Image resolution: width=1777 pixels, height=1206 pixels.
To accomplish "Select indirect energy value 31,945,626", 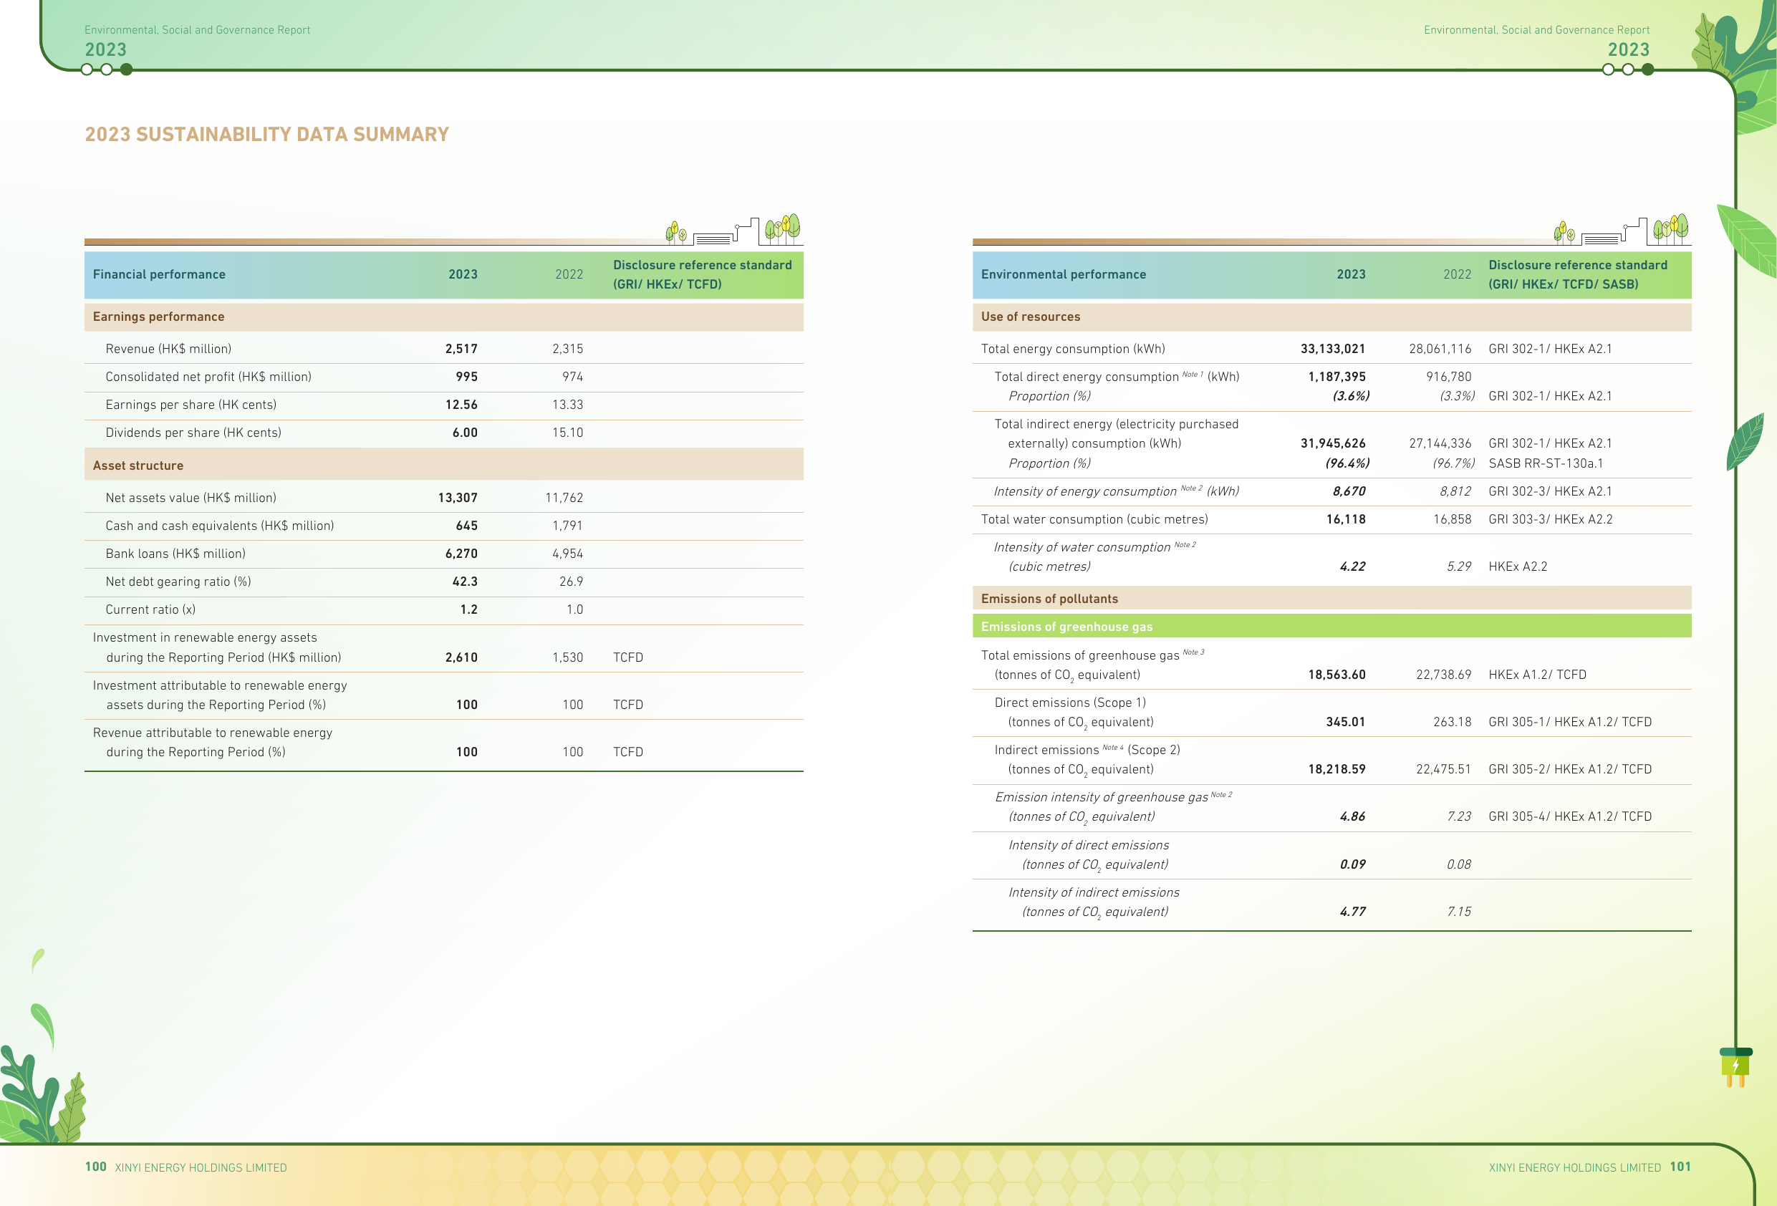I will [1333, 443].
